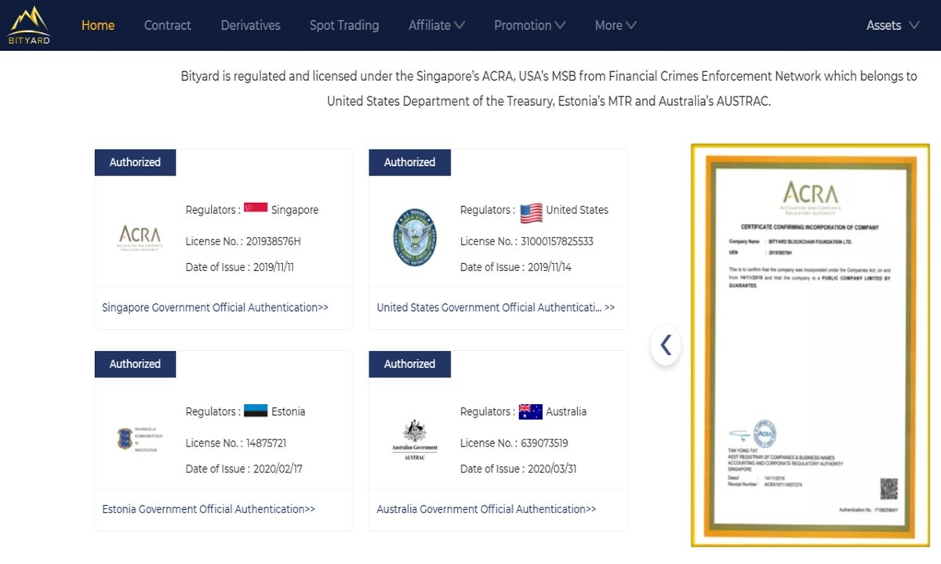Click the QR code on the certificate

pyautogui.click(x=888, y=490)
